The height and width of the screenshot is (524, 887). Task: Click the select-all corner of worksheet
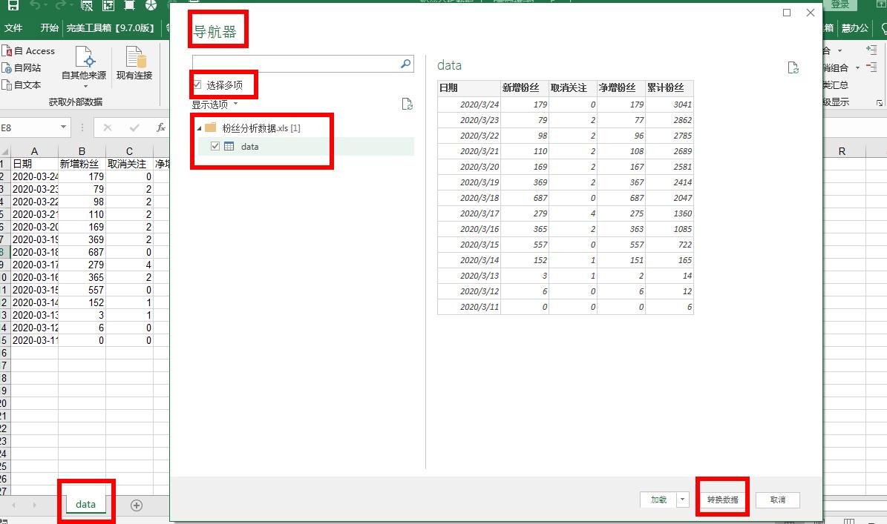pos(4,151)
